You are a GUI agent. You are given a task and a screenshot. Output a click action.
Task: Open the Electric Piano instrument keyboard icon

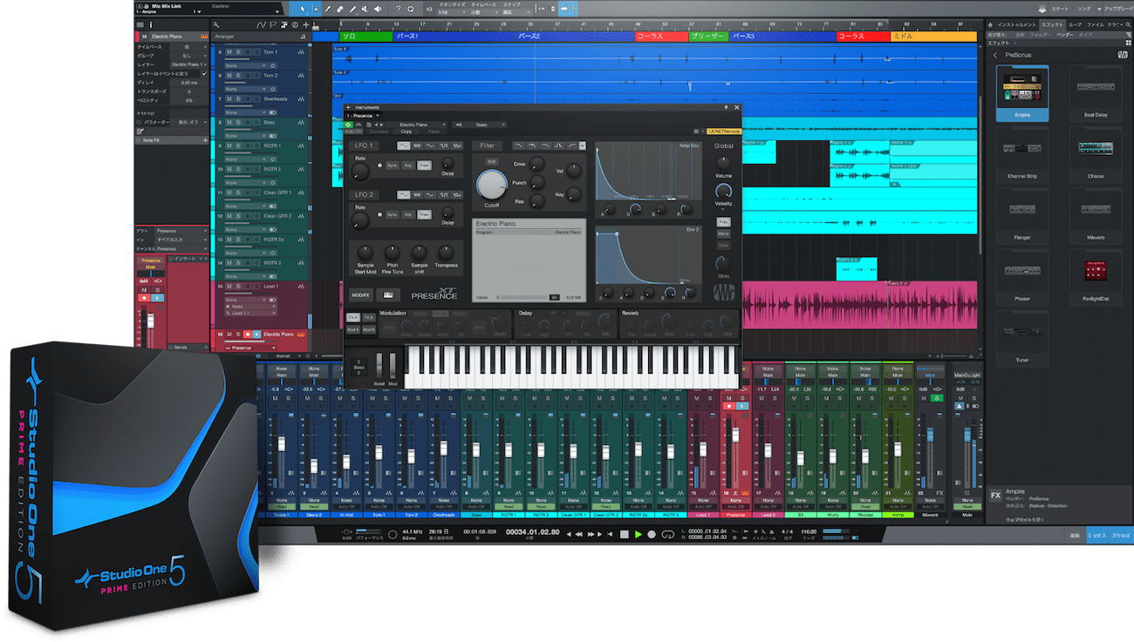[x=204, y=37]
